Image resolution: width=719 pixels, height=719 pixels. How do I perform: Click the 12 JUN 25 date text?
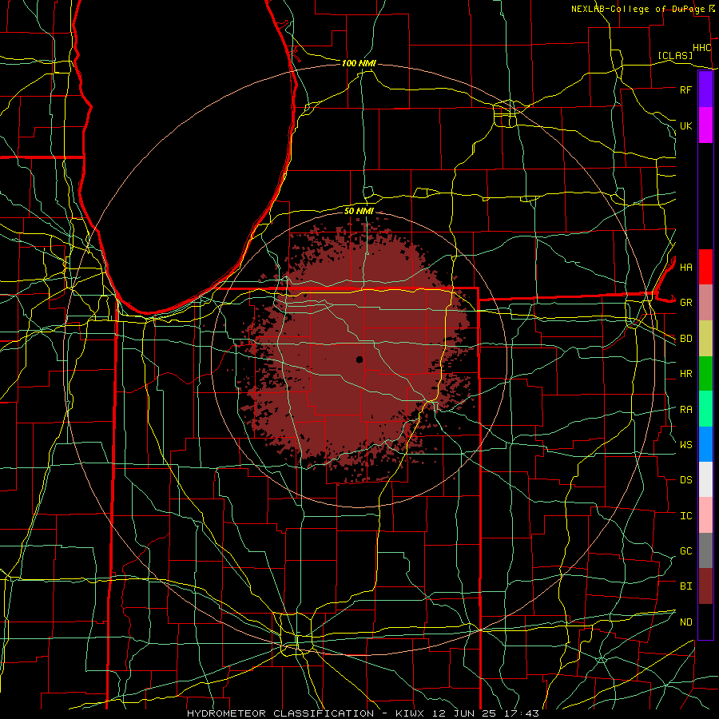tap(464, 713)
